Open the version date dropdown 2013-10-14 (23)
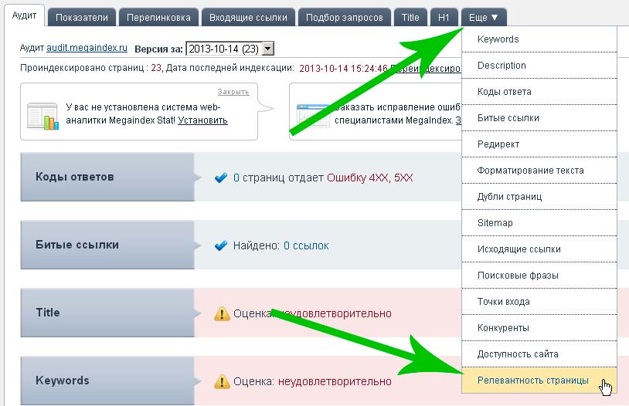This screenshot has width=629, height=406. click(x=230, y=49)
